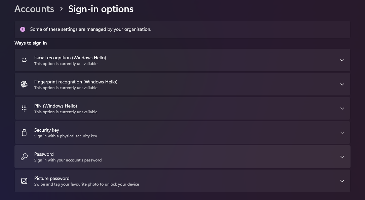Click the Picture password description text
The image size is (365, 200).
click(86, 184)
